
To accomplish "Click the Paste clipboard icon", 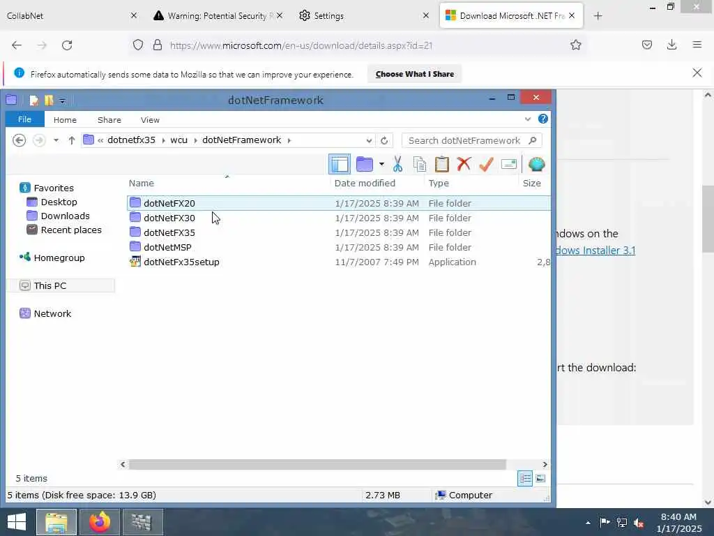I will tap(441, 164).
